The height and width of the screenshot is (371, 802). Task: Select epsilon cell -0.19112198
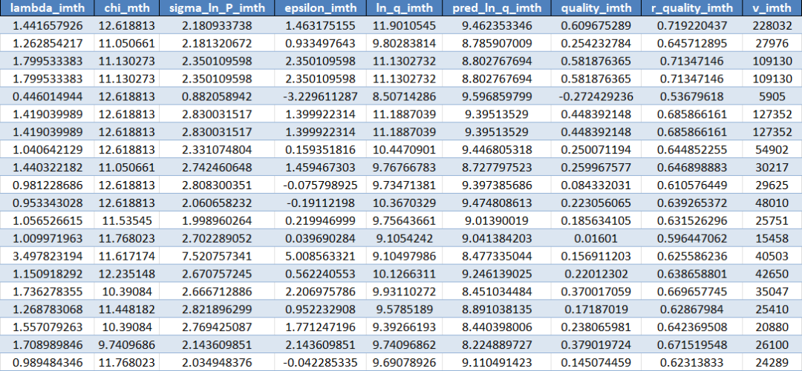click(x=319, y=202)
